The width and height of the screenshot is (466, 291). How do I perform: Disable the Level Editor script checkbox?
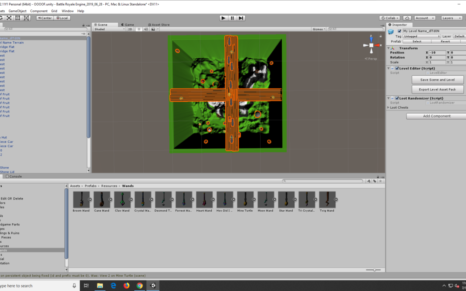[x=397, y=68]
